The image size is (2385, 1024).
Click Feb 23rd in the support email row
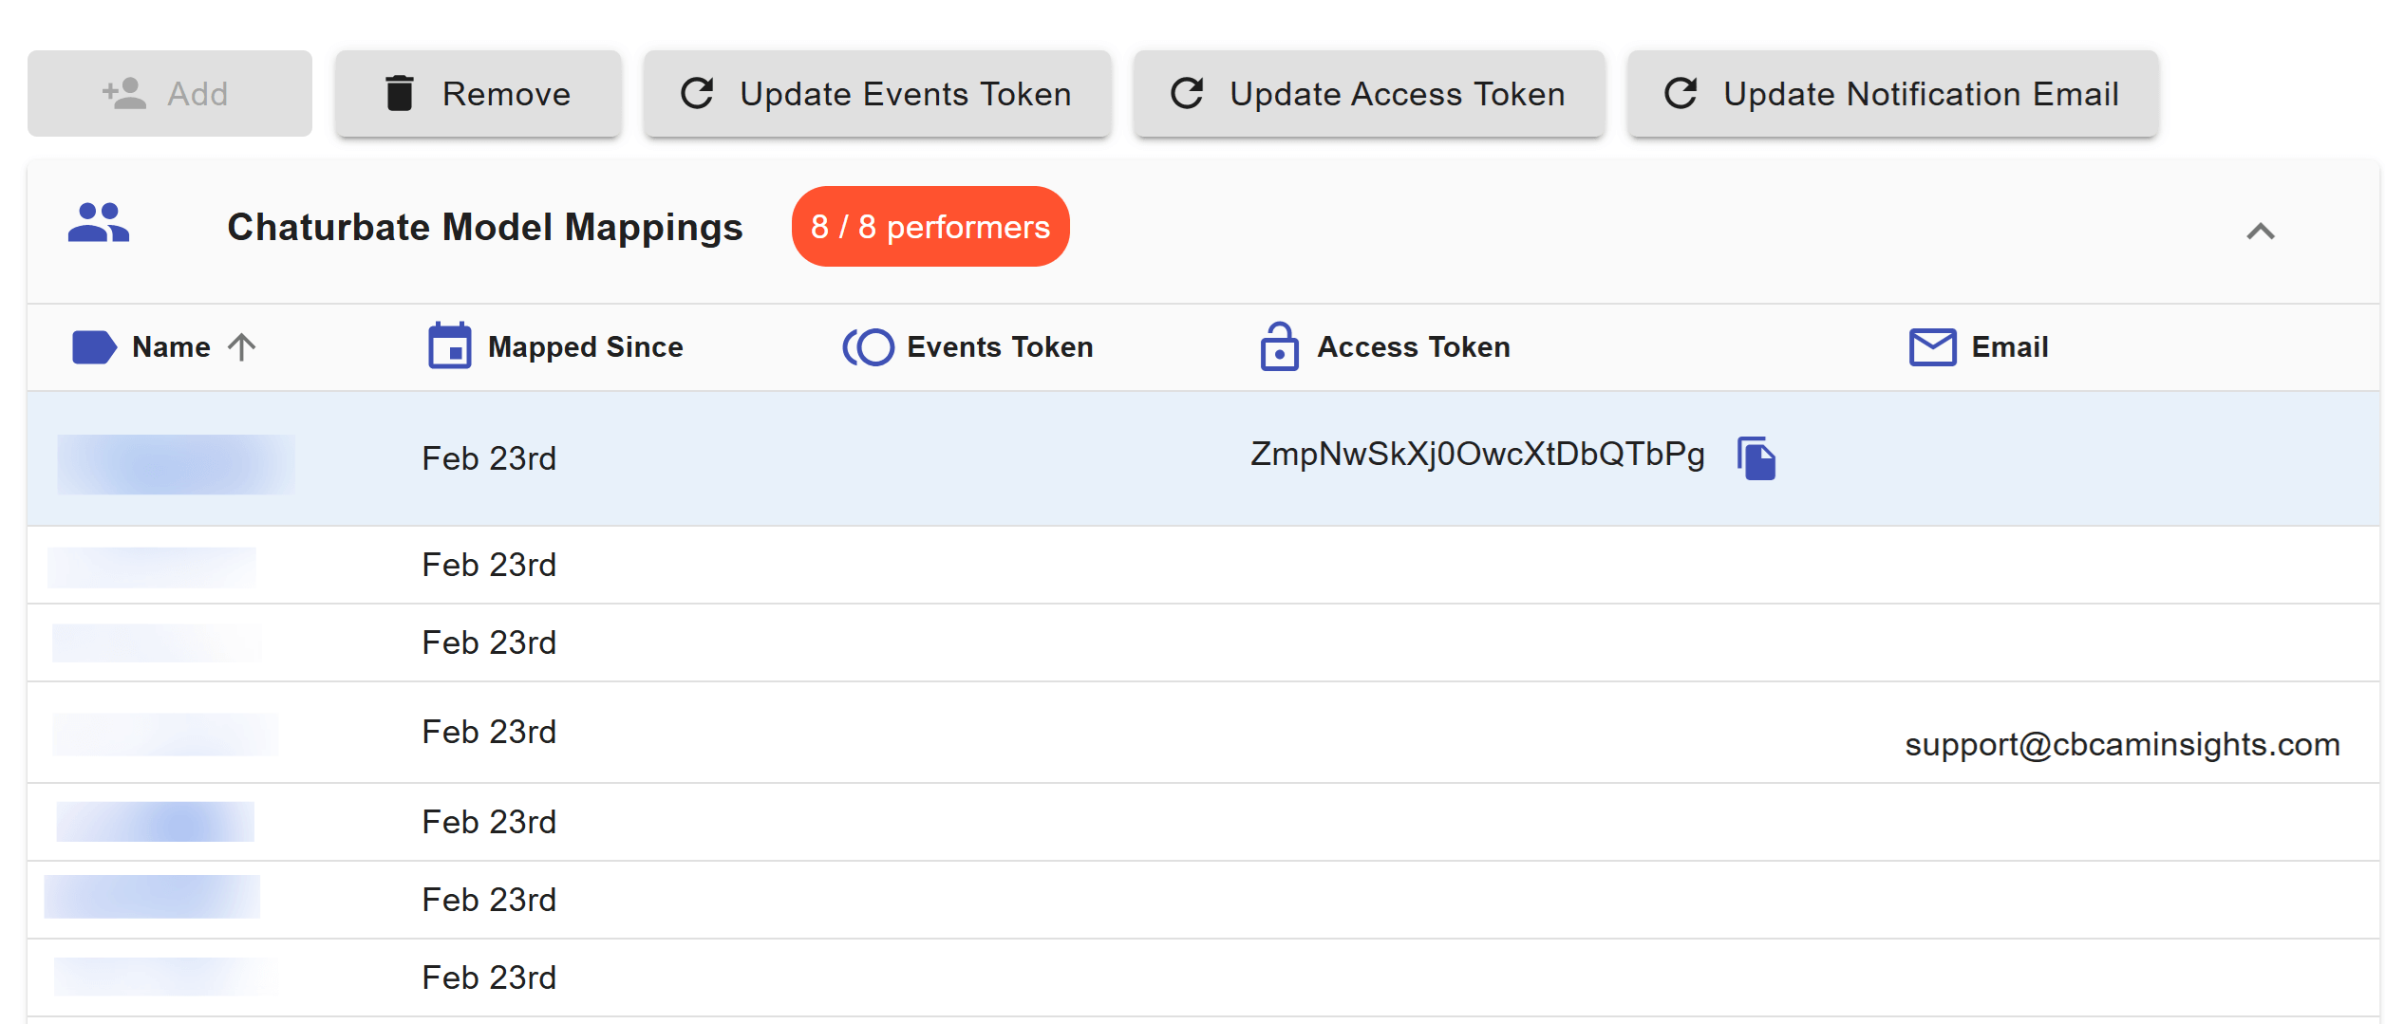(489, 732)
